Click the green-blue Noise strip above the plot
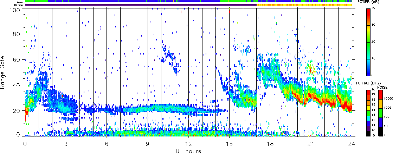 coord(188,1)
